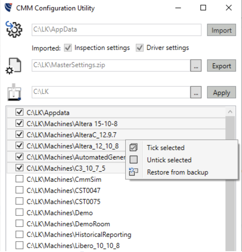Browse for C:\LK folder with ellipsis button
This screenshot has height=252, width=242.
click(196, 93)
